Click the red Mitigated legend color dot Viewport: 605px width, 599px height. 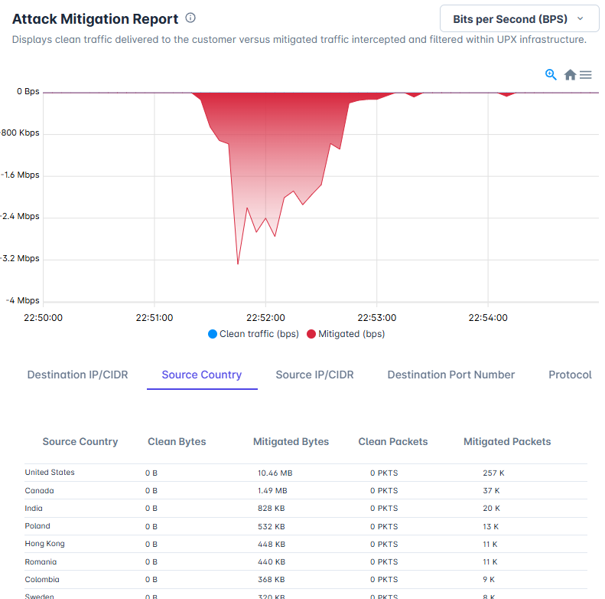[311, 334]
